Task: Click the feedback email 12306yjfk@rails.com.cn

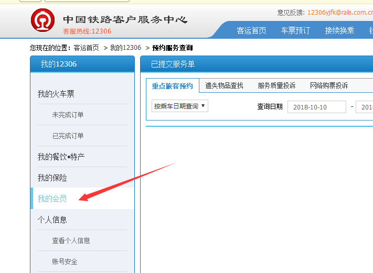Action: (340, 13)
